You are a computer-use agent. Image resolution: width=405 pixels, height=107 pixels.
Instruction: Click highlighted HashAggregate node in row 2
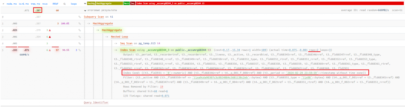click(112, 30)
